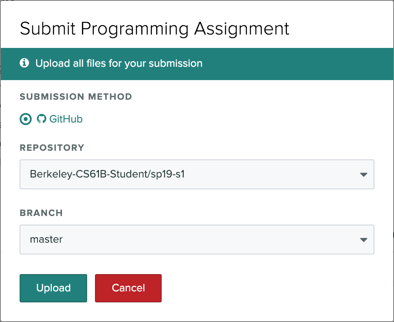The image size is (394, 322).
Task: Click the BRANCH field label
Action: click(x=41, y=213)
